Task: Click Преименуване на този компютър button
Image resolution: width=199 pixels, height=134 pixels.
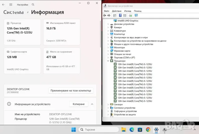Action: point(71,90)
